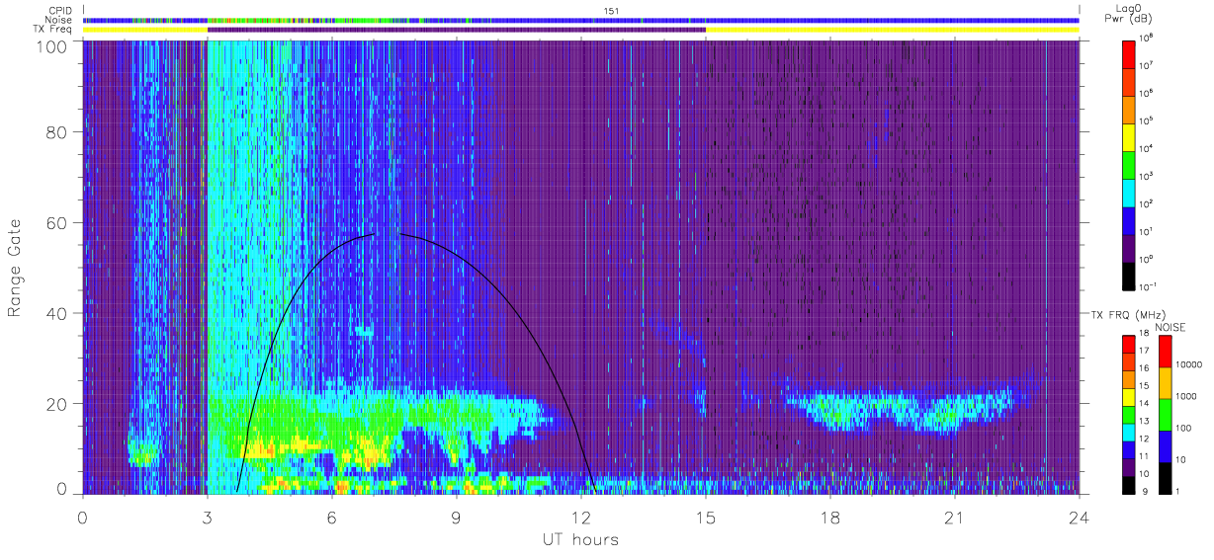Click the 12 tick on UT hours axis
The image size is (1214, 560).
pos(580,519)
